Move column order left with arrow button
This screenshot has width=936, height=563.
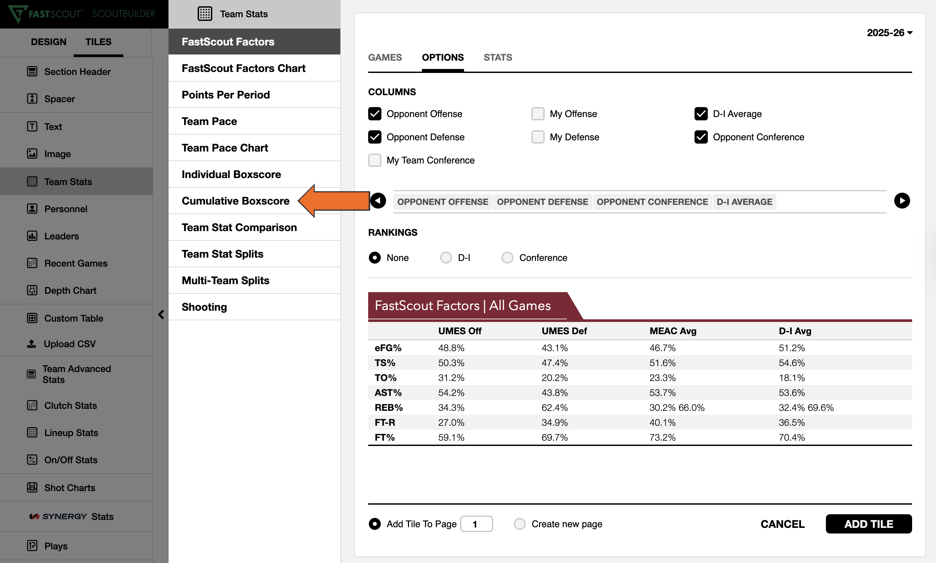pos(378,201)
